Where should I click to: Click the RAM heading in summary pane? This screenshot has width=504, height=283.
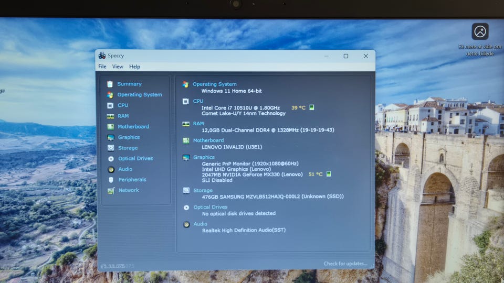(198, 124)
